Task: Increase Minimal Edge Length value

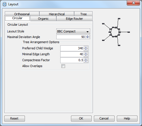Action: [86, 53]
